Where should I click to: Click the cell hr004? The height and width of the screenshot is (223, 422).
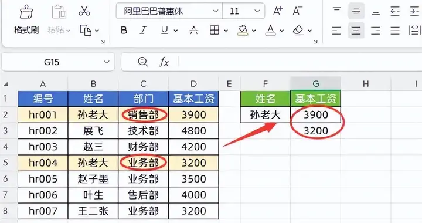43,163
